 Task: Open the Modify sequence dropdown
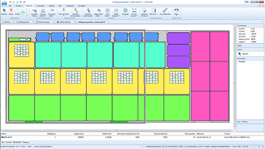coord(116,16)
